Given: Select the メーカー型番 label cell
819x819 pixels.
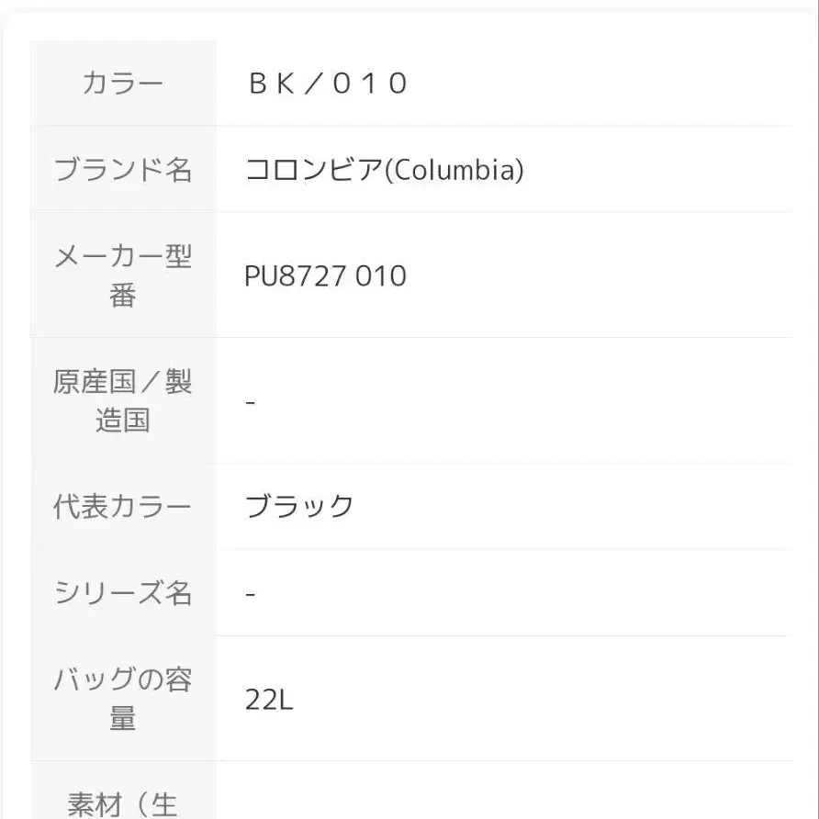Looking at the screenshot, I should [x=123, y=275].
